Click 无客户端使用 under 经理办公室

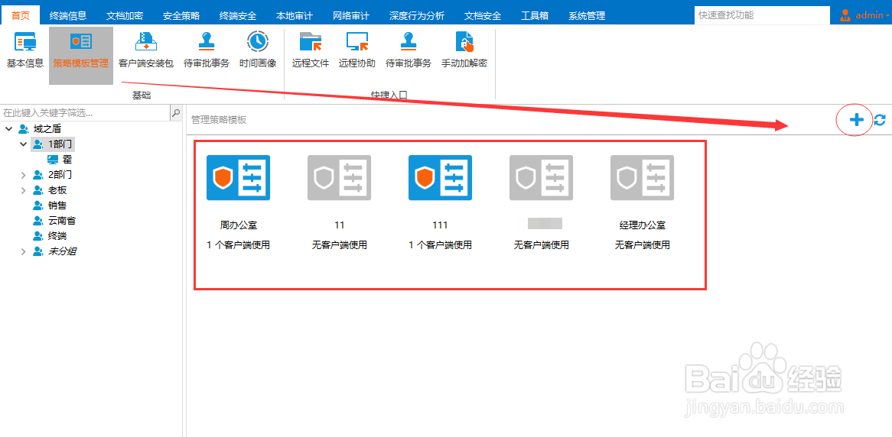click(x=643, y=245)
